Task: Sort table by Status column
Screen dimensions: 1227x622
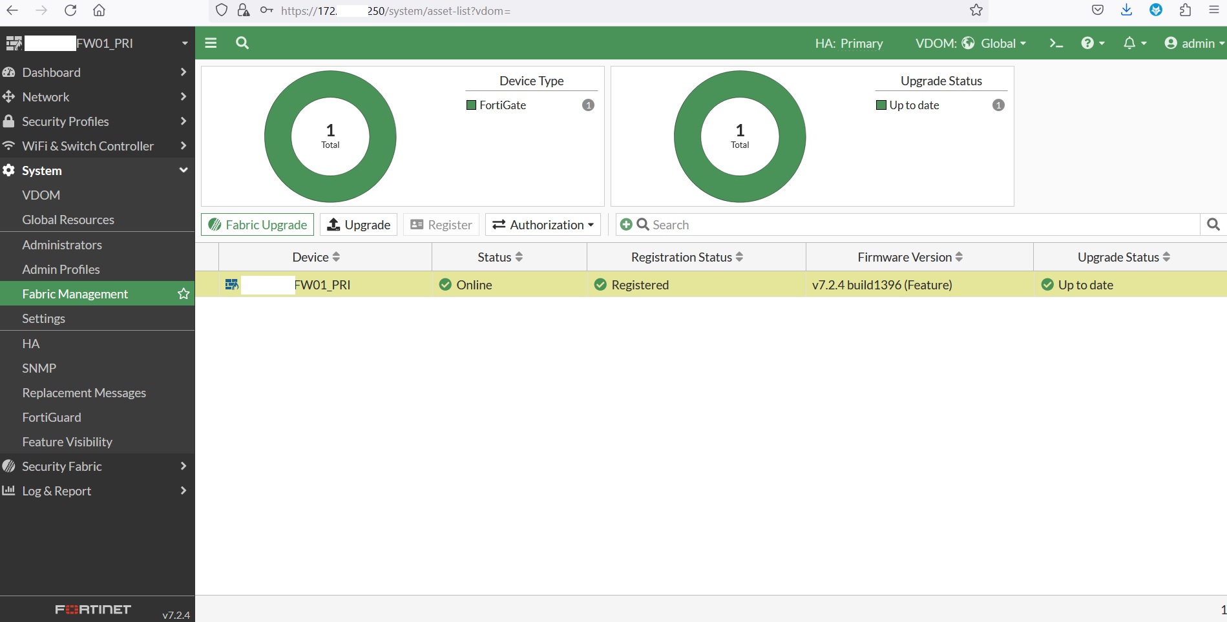Action: click(509, 257)
